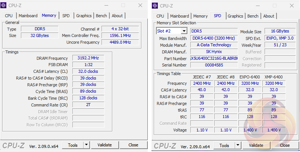Screen dimensions: 300x152
Task: Switch to Memory tab in right window
Action: 200,16
